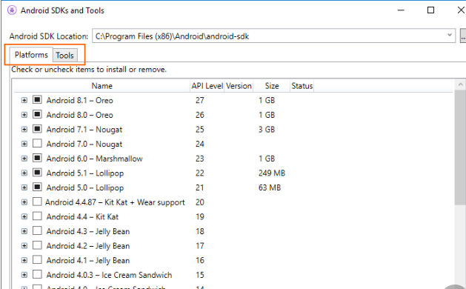Expand the Android 8.1 – Oreo tree node
The width and height of the screenshot is (466, 289).
[24, 100]
